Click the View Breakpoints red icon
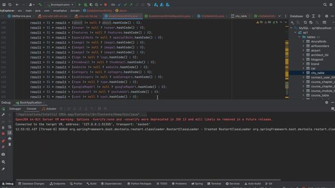This screenshot has height=188, width=335. 3,140
